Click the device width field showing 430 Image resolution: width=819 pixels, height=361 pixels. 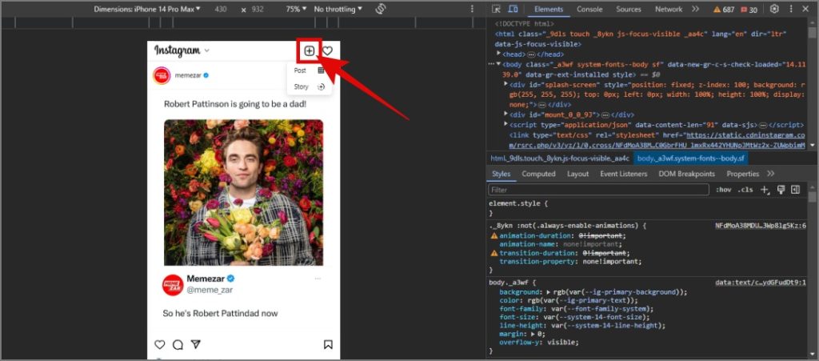[x=221, y=9]
